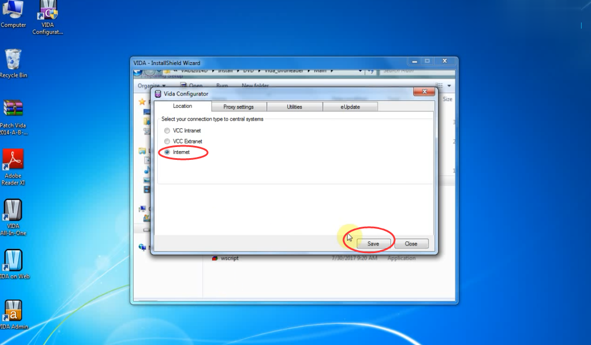Open the eUpdate tab
This screenshot has height=345, width=591.
pos(350,107)
